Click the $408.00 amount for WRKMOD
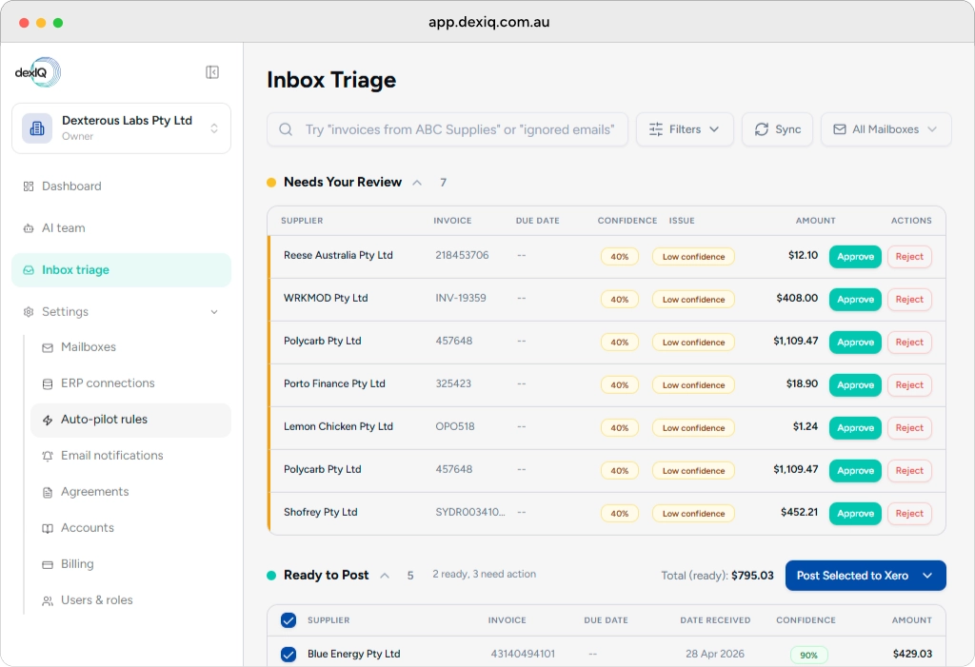 click(797, 299)
